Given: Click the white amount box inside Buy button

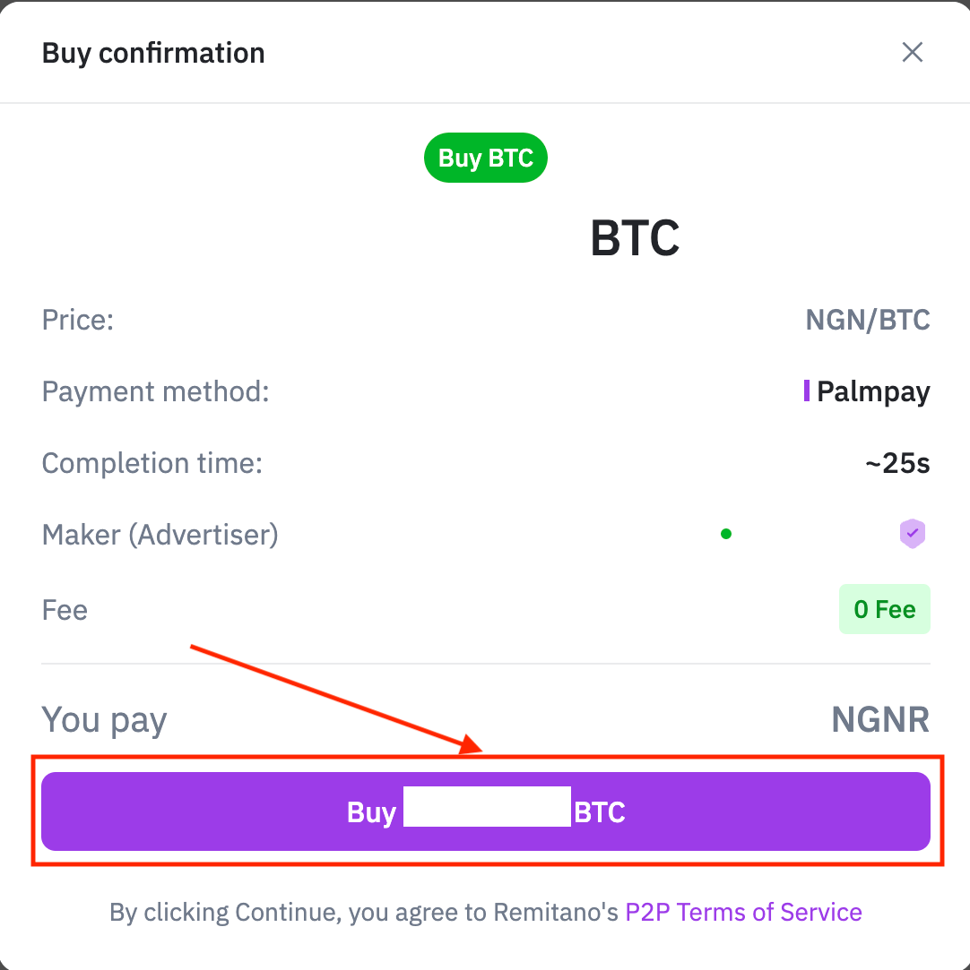Looking at the screenshot, I should coord(487,806).
